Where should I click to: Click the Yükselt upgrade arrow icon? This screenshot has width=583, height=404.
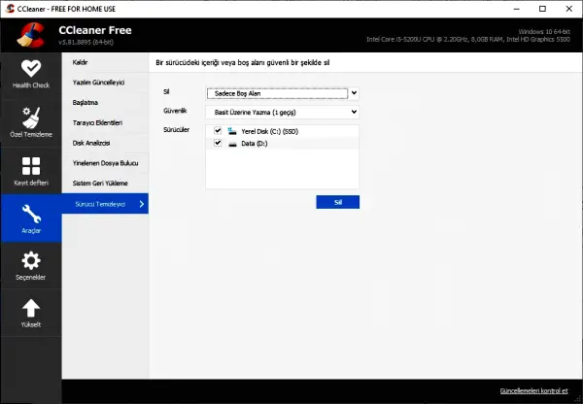point(30,309)
